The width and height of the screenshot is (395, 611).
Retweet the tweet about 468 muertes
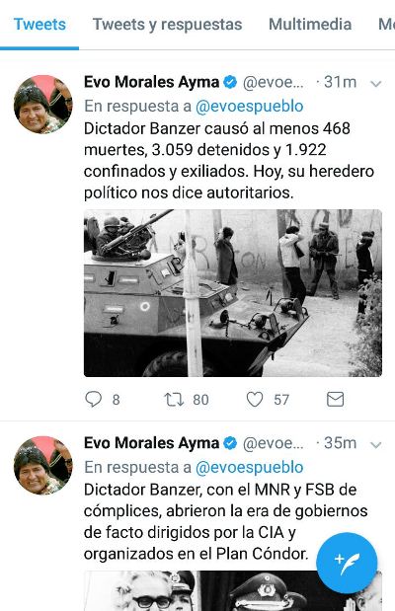tap(174, 400)
